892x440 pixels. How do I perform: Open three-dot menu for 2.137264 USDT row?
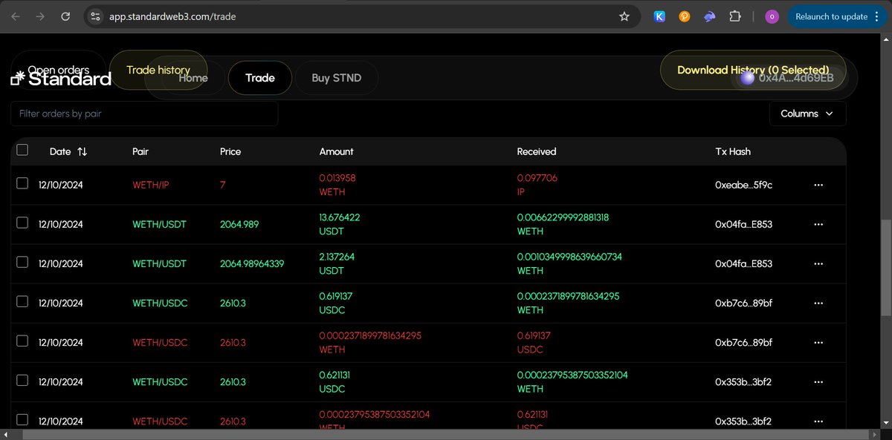click(818, 263)
